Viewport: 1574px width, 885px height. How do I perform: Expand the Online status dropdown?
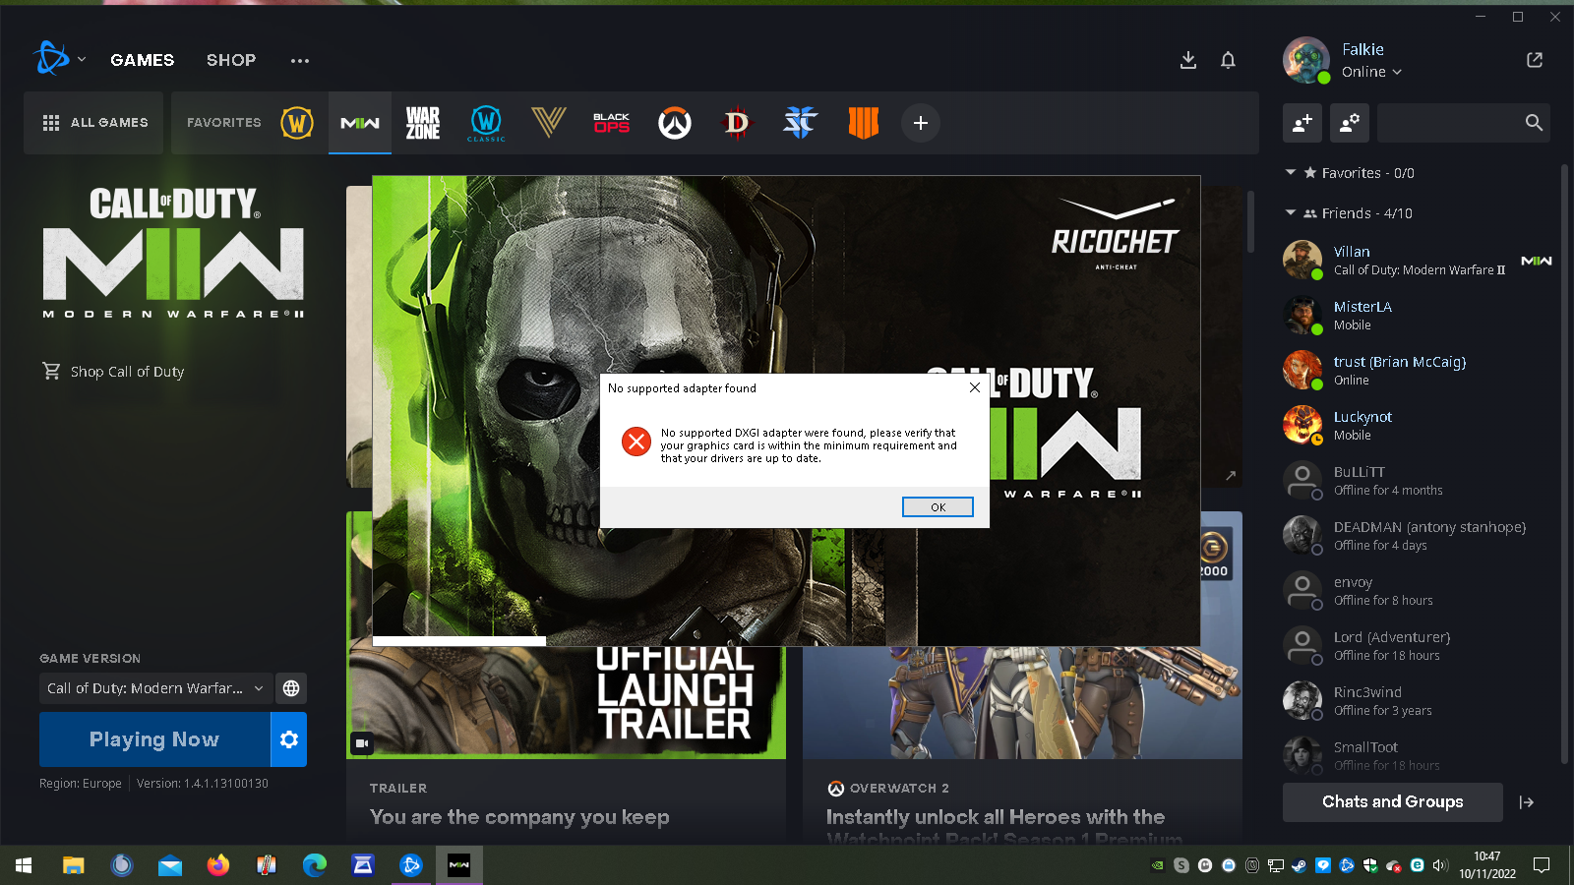1371,72
